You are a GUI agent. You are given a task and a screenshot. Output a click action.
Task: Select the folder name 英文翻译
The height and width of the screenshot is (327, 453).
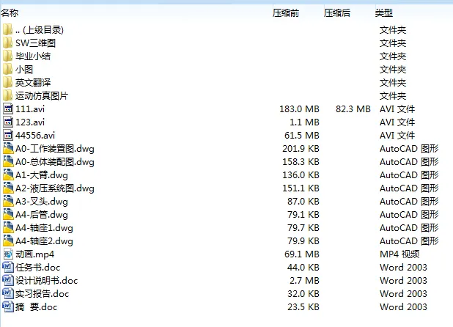(x=33, y=83)
